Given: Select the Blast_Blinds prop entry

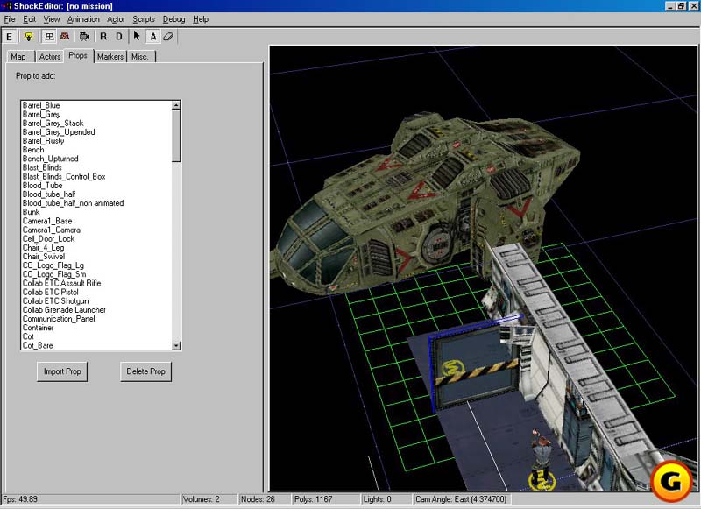Looking at the screenshot, I should click(42, 167).
